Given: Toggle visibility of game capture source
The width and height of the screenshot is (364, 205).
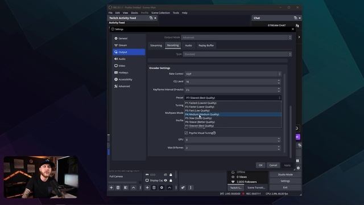Looking at the screenshot, I should 166,175.
